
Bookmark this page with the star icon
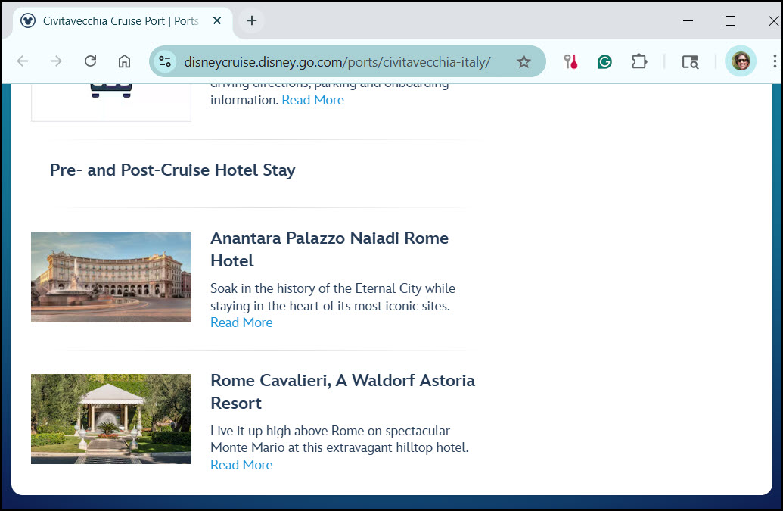(524, 62)
